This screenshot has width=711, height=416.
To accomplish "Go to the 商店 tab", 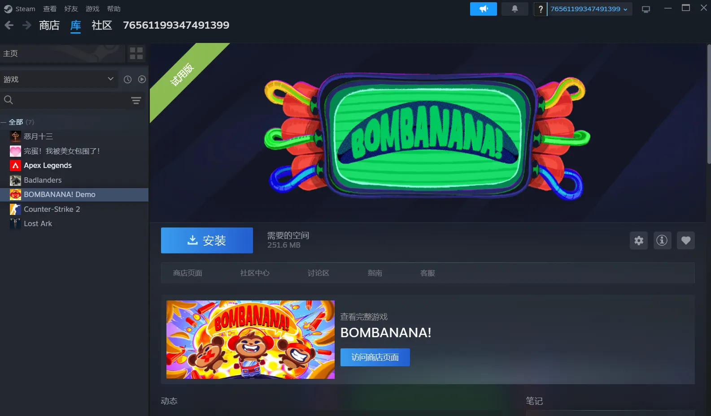I will pos(49,26).
